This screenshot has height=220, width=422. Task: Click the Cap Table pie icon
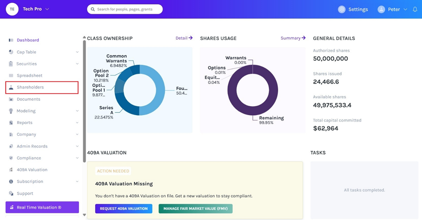coord(11,52)
